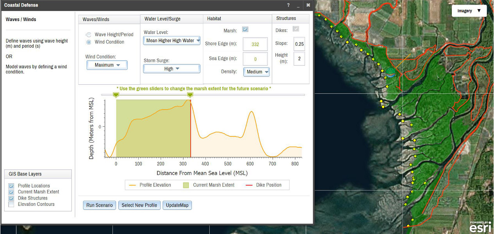494x234 pixels.
Task: Expand the Water Level dropdown
Action: [172, 41]
